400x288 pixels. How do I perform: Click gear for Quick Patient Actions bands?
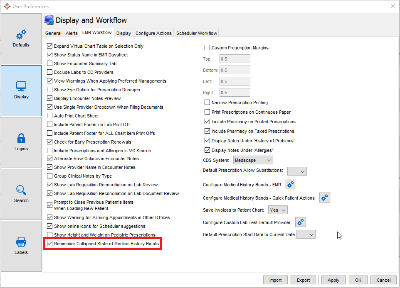pos(324,198)
